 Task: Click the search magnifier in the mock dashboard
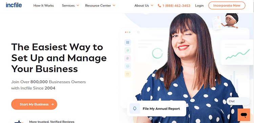[x=138, y=32]
